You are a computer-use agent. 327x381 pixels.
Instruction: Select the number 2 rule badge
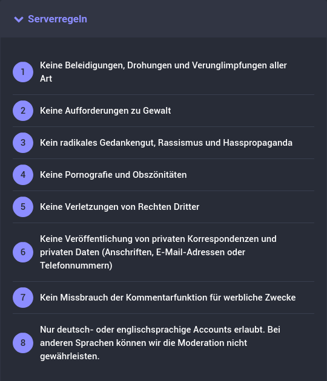(x=23, y=111)
